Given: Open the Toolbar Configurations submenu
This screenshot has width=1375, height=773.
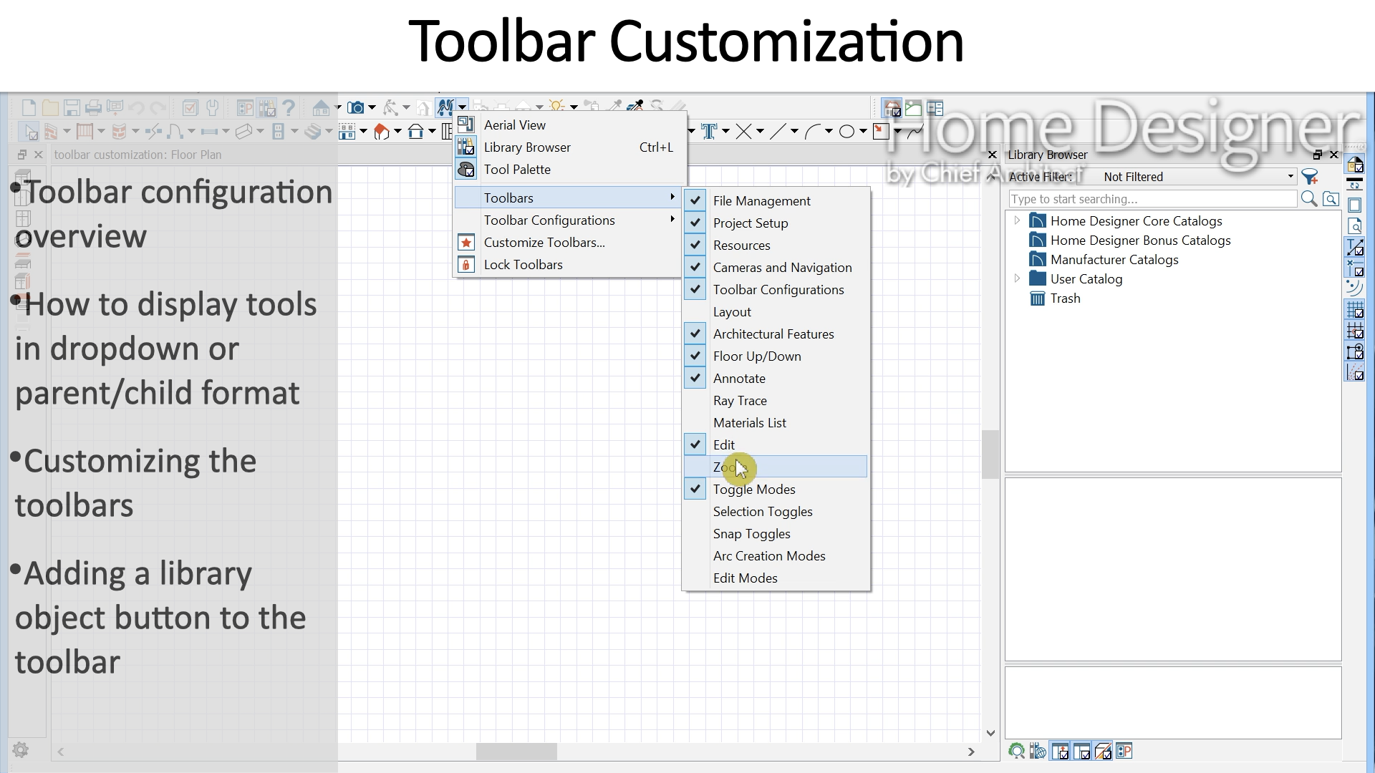Looking at the screenshot, I should tap(549, 220).
